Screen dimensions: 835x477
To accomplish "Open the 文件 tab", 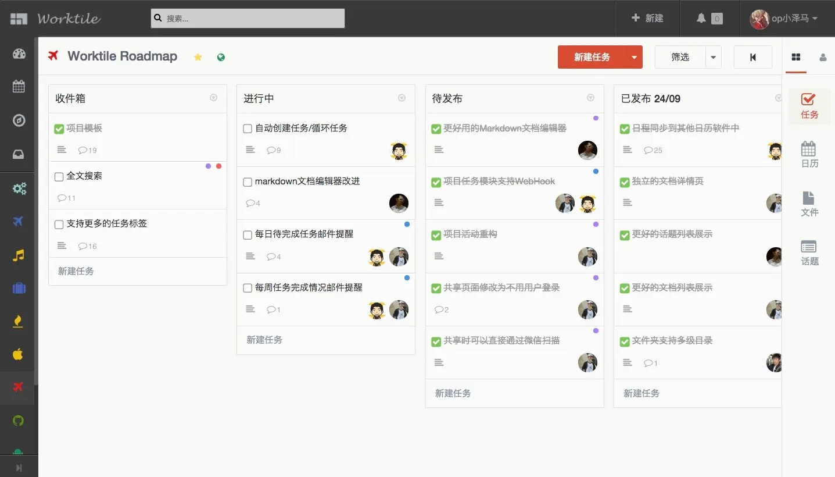I will (809, 204).
